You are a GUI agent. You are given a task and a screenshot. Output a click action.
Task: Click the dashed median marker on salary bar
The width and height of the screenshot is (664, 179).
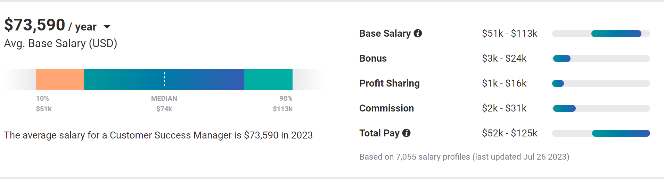pos(164,79)
